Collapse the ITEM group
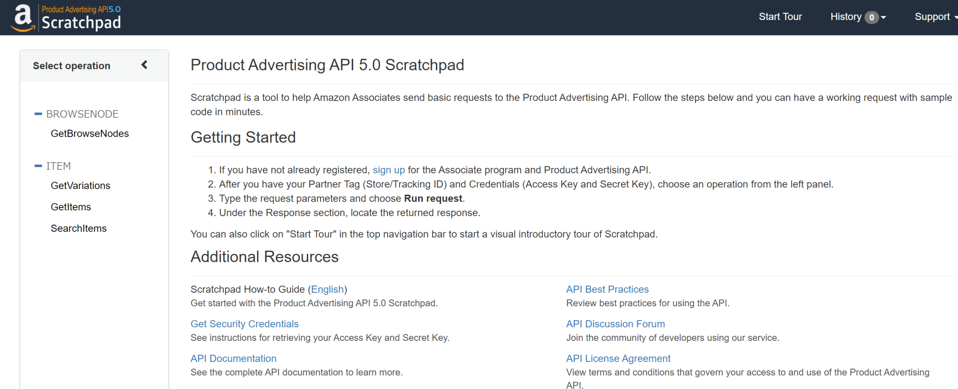 38,166
